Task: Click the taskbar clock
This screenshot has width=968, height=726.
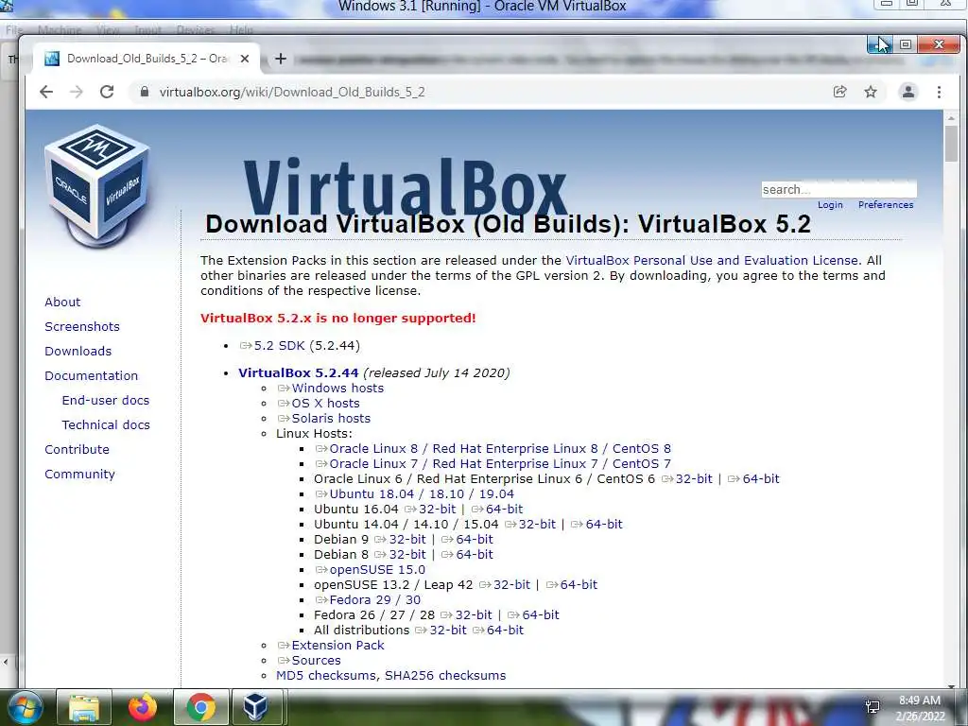Action: (920, 708)
